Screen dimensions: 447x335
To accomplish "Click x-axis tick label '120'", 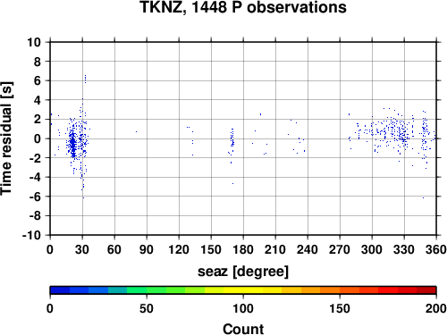I will click(179, 249).
